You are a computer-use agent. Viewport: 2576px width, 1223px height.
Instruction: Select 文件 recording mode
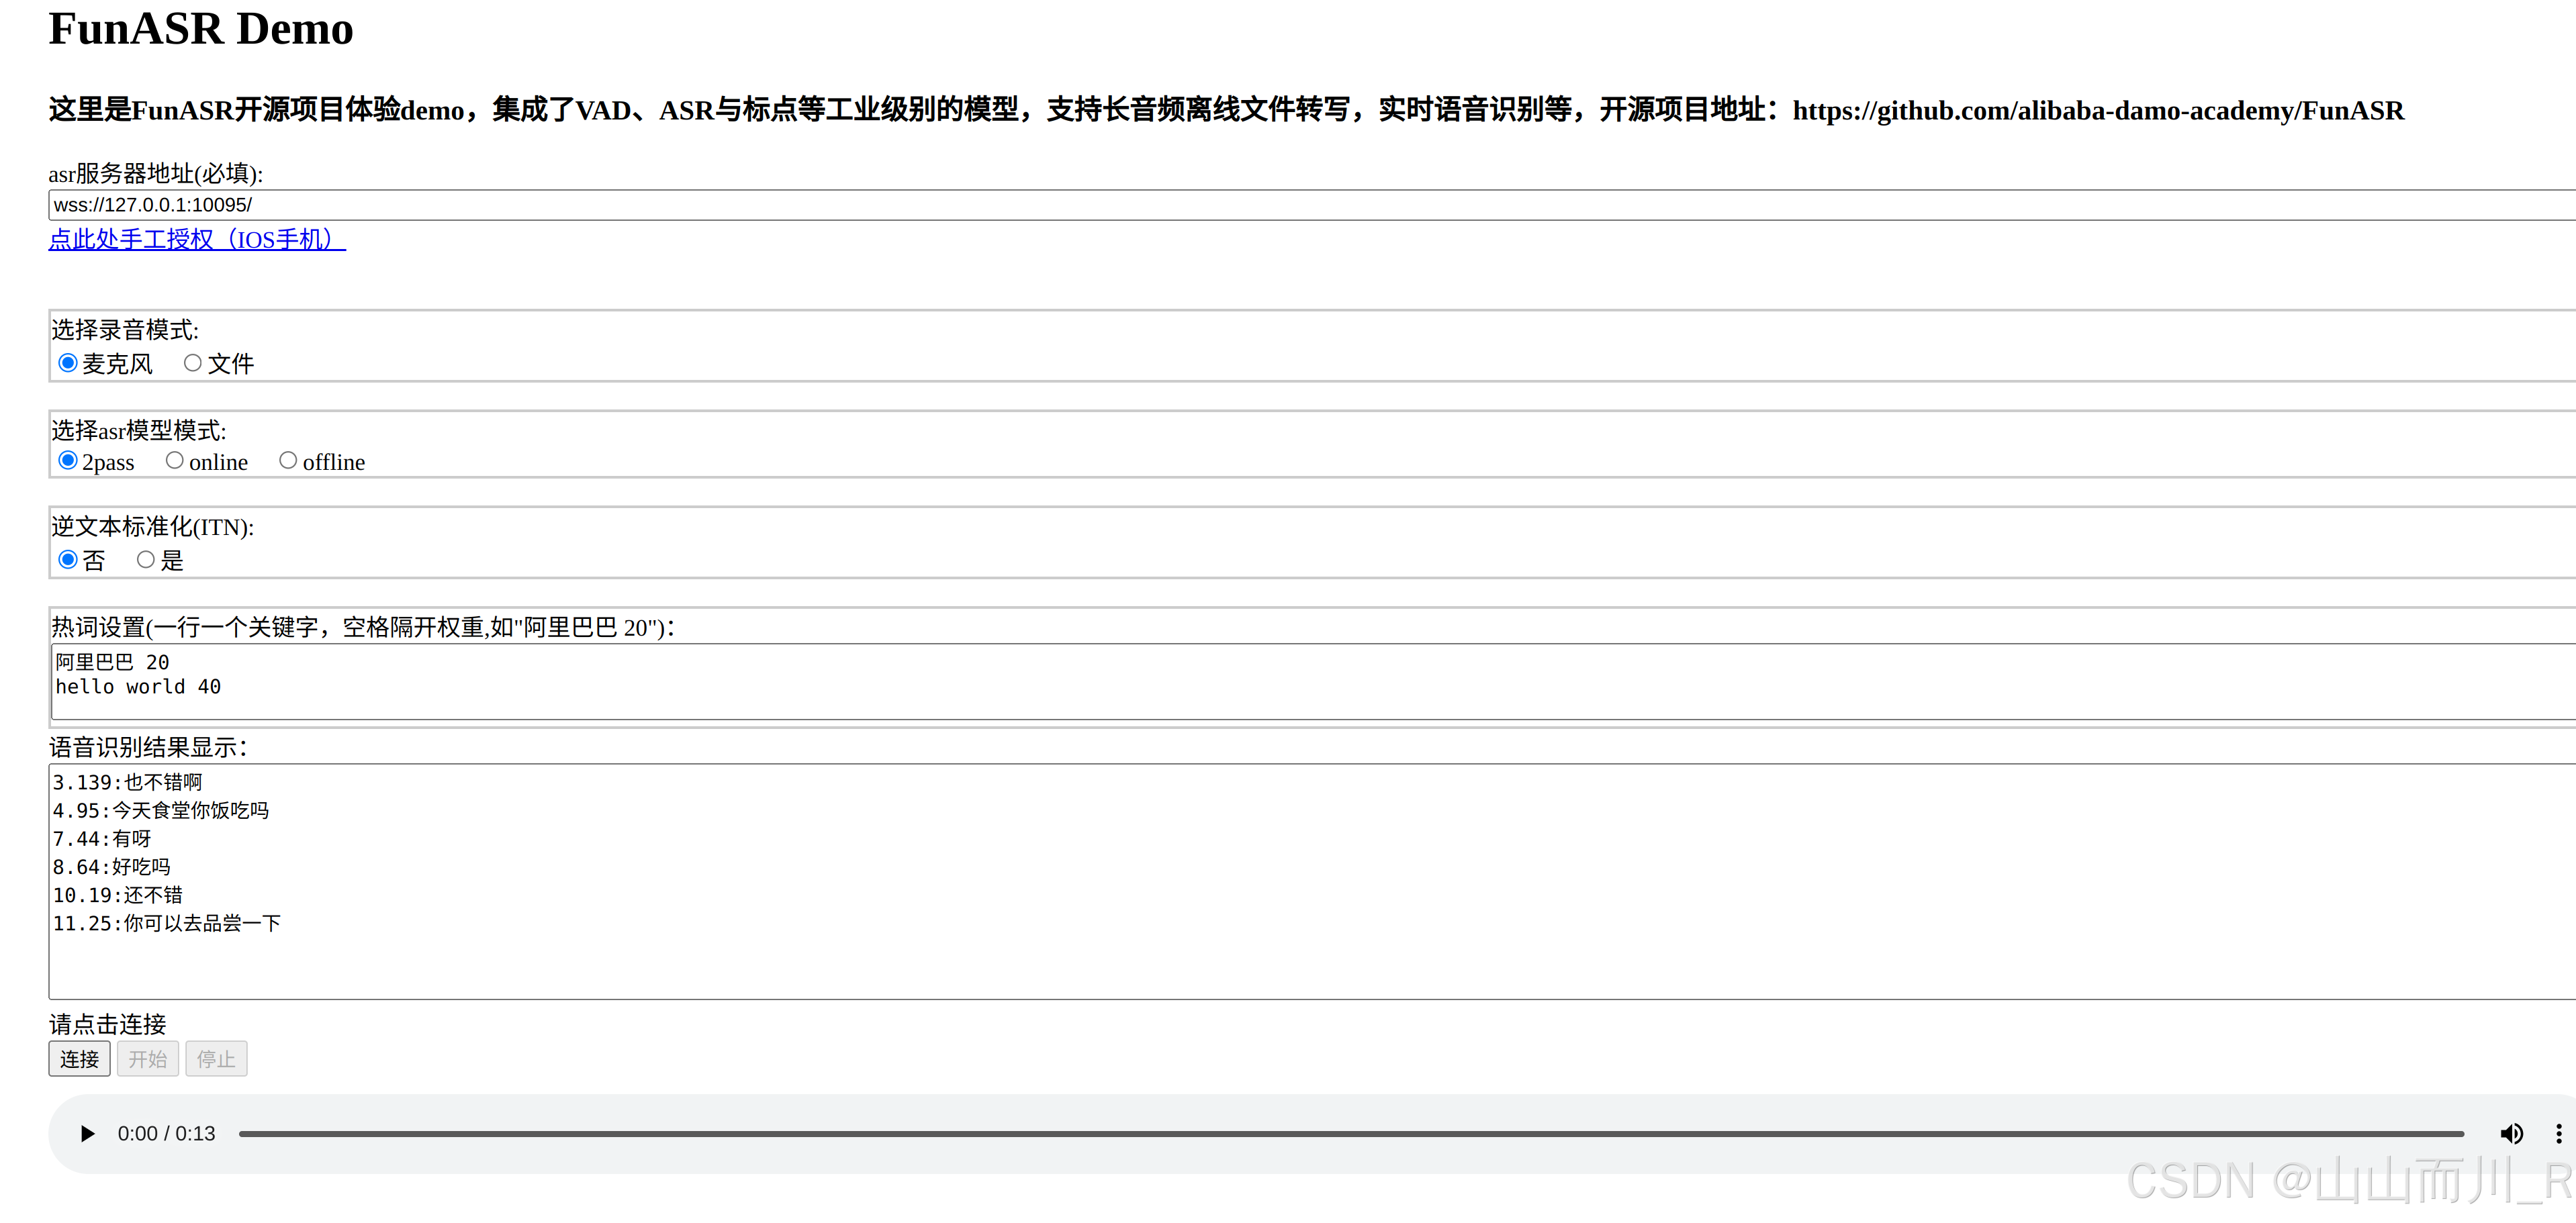(193, 362)
